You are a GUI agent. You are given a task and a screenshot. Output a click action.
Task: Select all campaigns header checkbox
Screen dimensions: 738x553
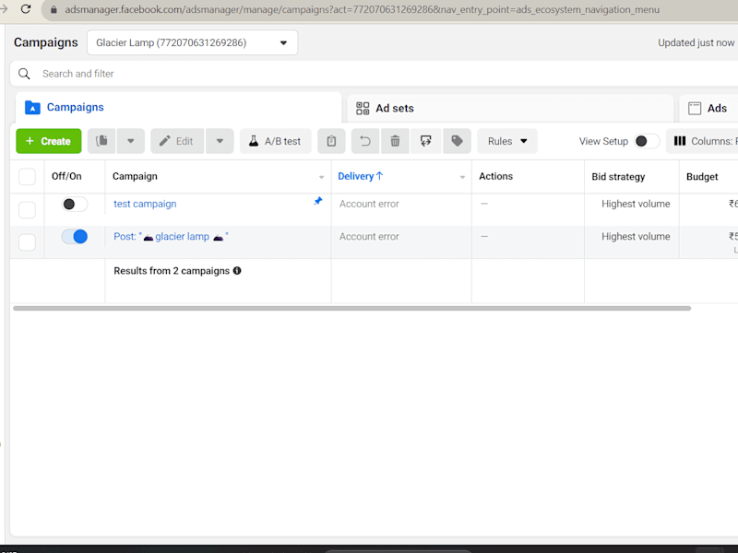[27, 177]
